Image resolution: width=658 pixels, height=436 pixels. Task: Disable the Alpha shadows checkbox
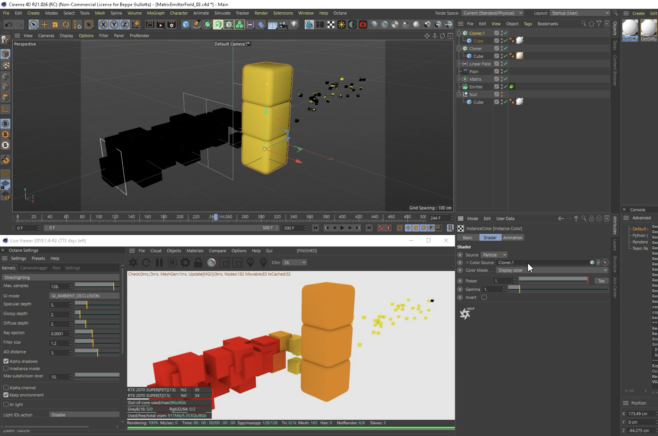coord(6,361)
